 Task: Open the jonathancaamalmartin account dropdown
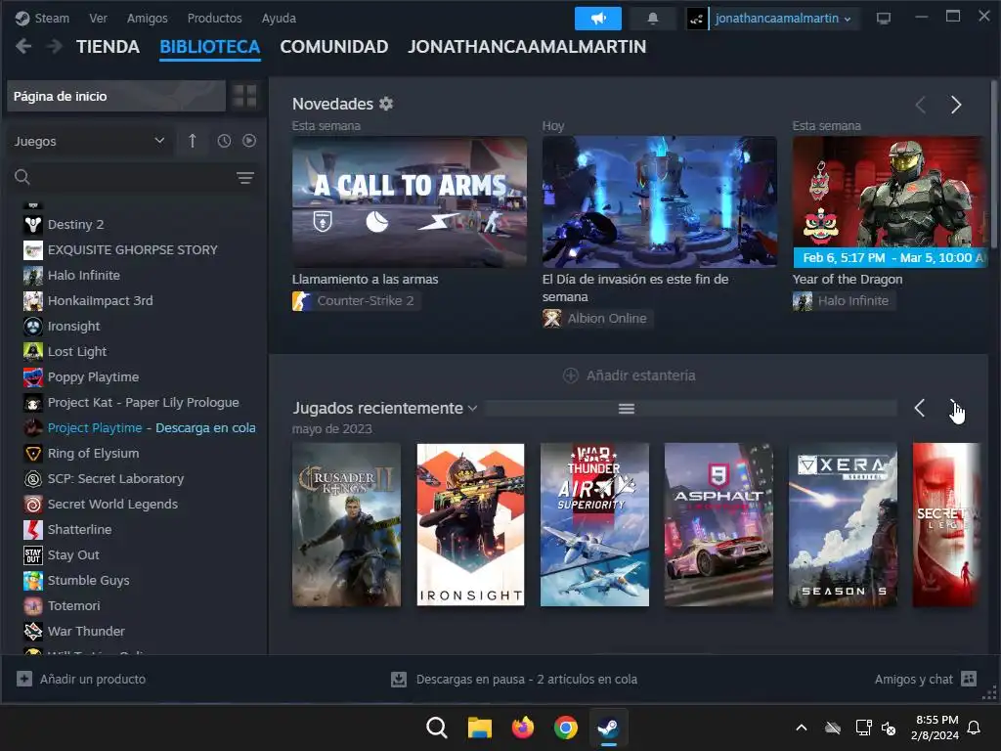pos(783,19)
